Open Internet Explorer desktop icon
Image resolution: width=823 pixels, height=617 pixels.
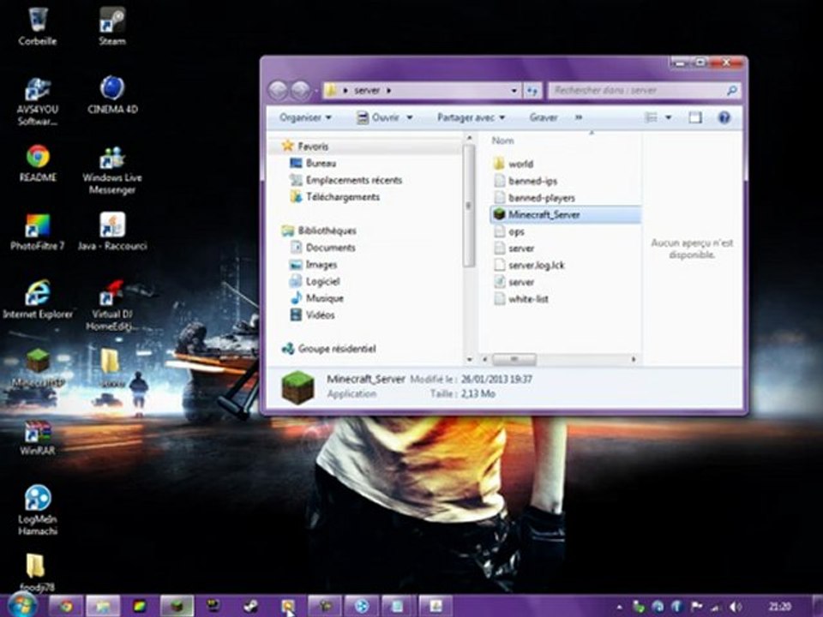(37, 300)
